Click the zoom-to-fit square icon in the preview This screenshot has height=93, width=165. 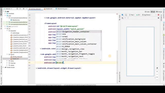click(157, 80)
